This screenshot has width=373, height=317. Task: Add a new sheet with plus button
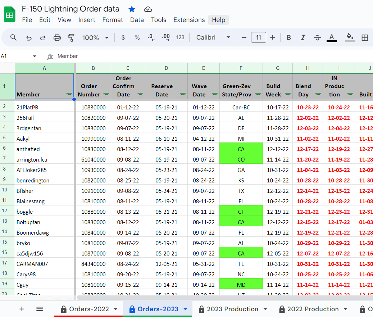coord(22,309)
